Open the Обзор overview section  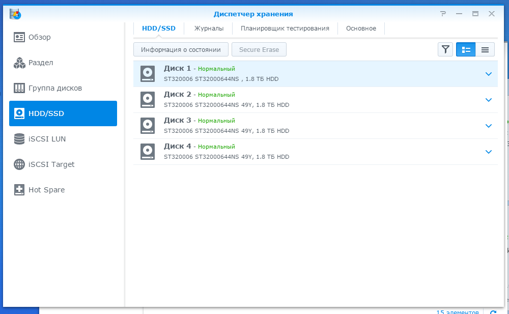(x=63, y=37)
